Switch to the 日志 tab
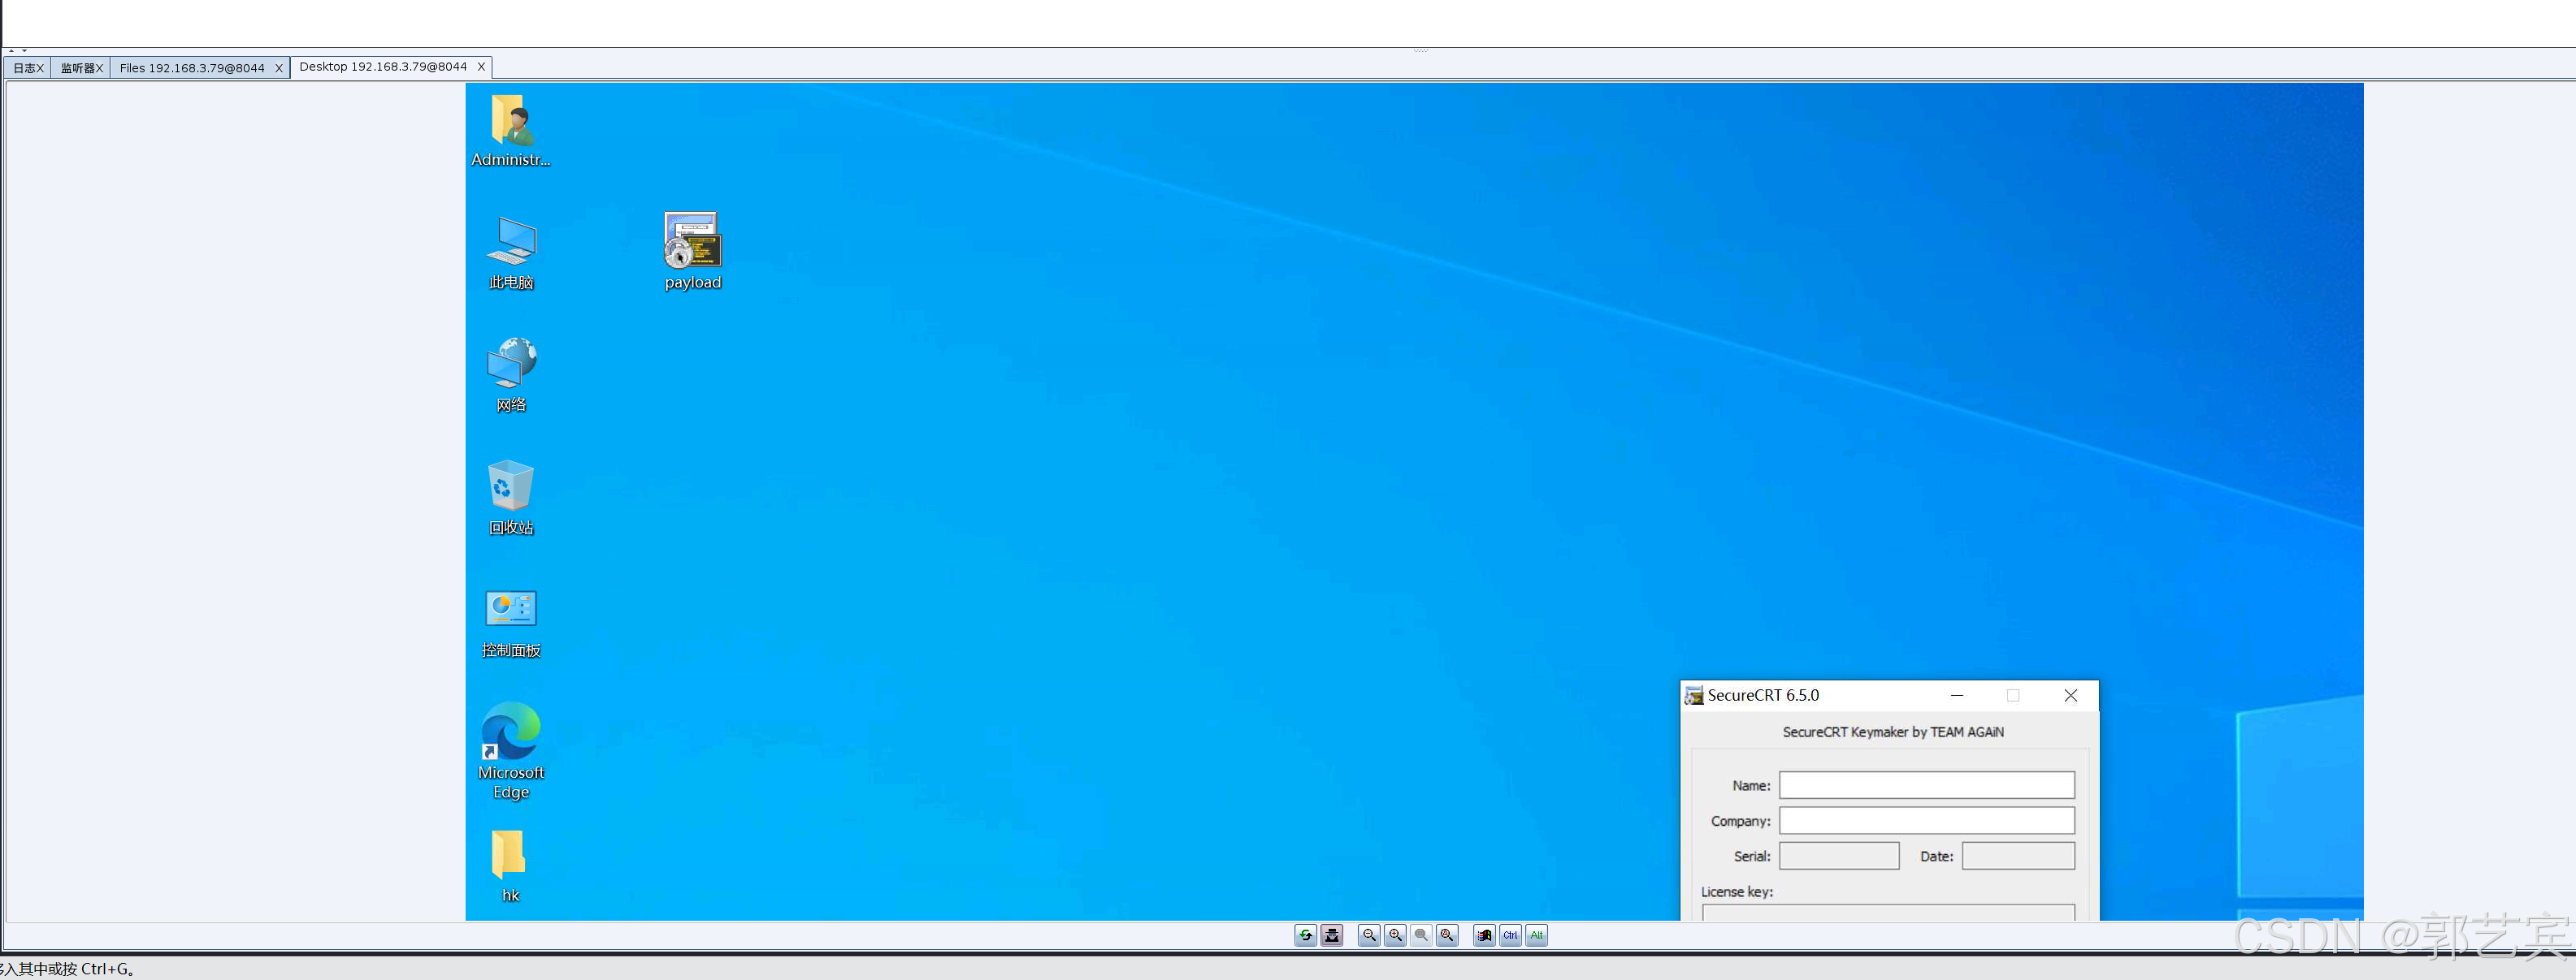This screenshot has width=2576, height=980. (24, 68)
